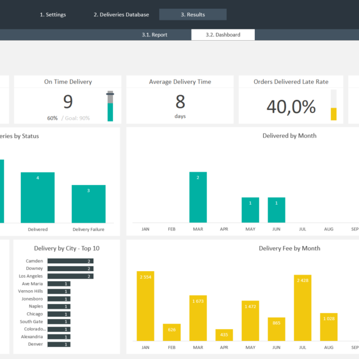Open the 1. Settings tab

click(53, 14)
